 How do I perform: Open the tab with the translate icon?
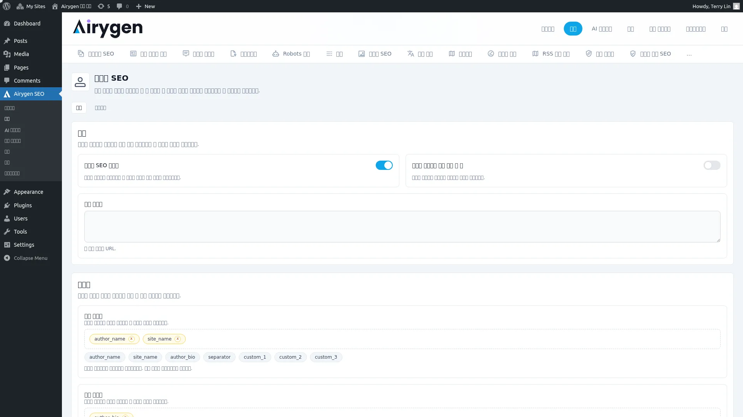pyautogui.click(x=420, y=54)
